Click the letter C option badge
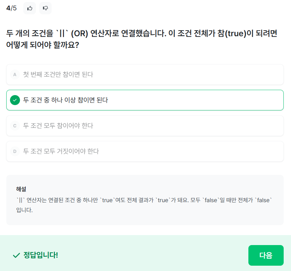Screen dimensions: 291x271 (15, 126)
